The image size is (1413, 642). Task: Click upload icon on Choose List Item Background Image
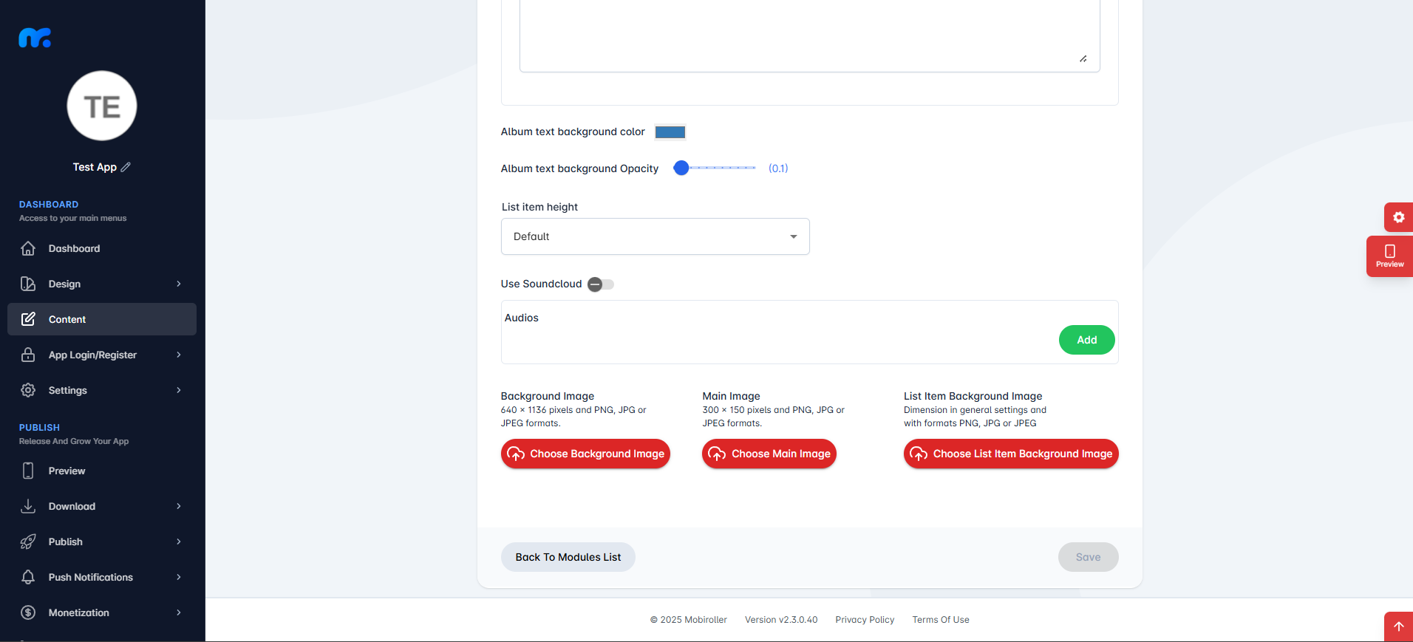(919, 454)
